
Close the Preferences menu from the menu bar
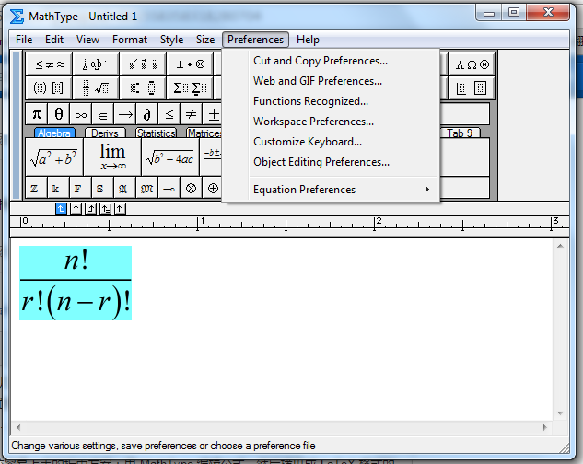tap(255, 40)
